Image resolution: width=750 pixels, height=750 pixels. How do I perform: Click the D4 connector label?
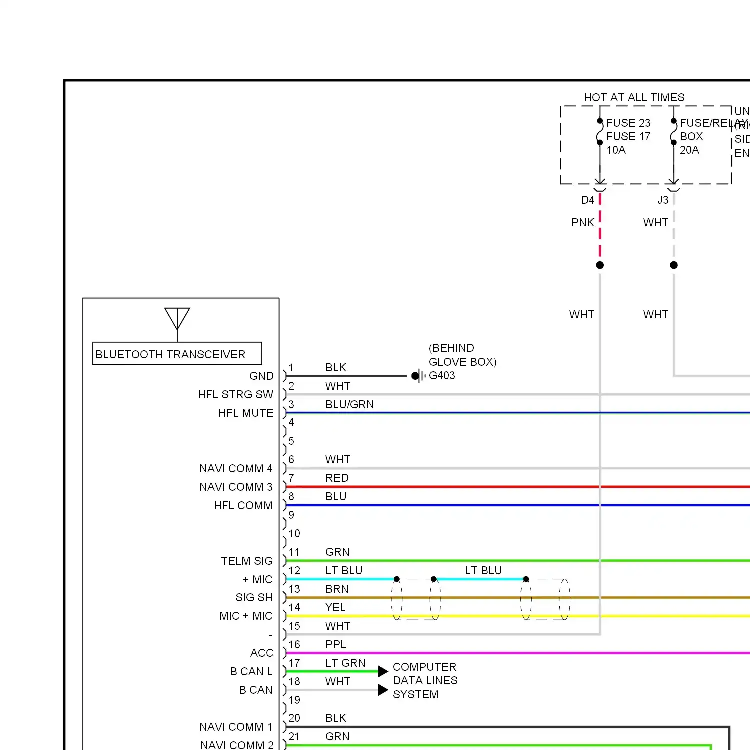coord(588,200)
